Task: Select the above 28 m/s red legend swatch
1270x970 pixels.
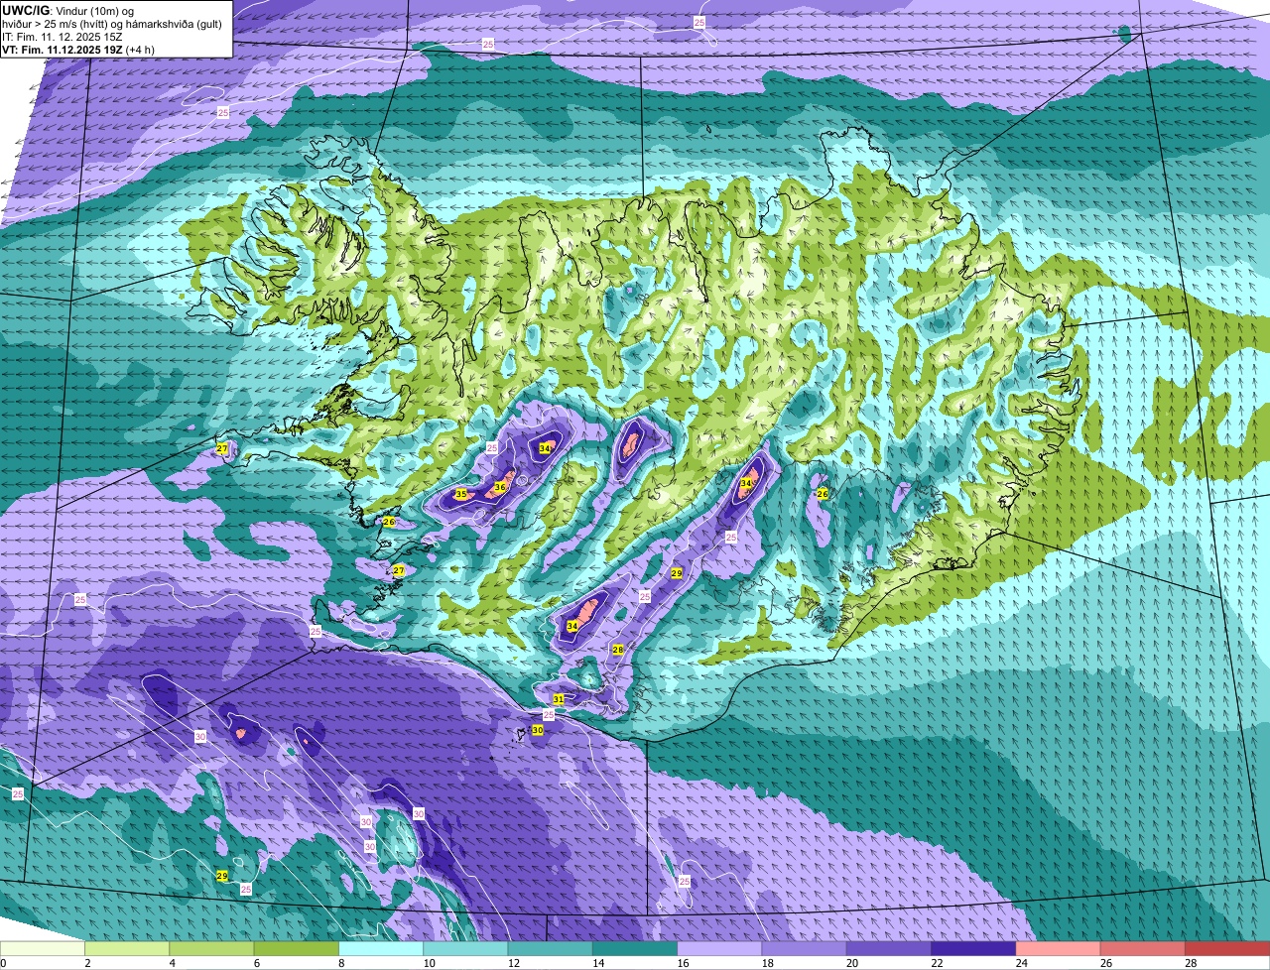Action: pos(1227,948)
